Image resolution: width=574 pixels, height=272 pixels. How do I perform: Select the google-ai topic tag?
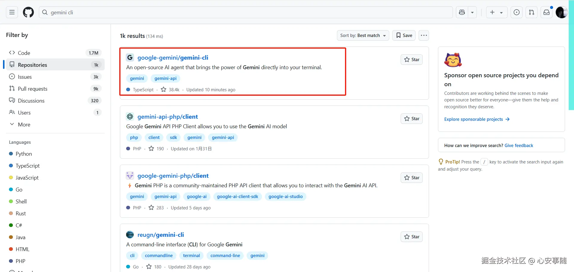[197, 197]
